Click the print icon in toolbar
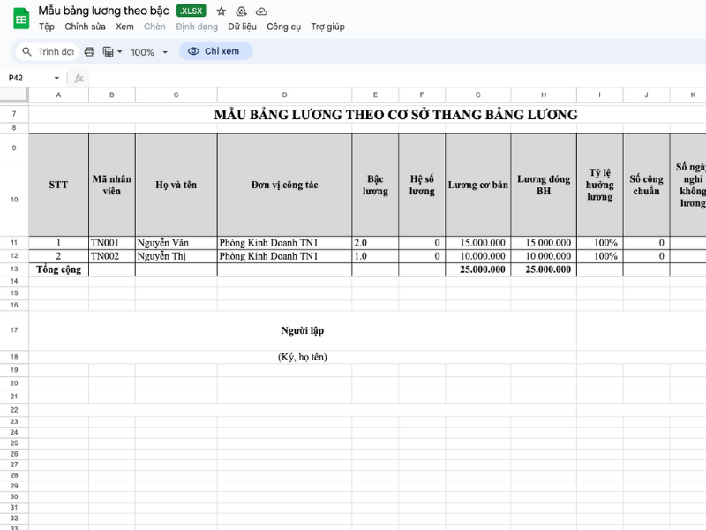The width and height of the screenshot is (706, 530). (x=88, y=51)
